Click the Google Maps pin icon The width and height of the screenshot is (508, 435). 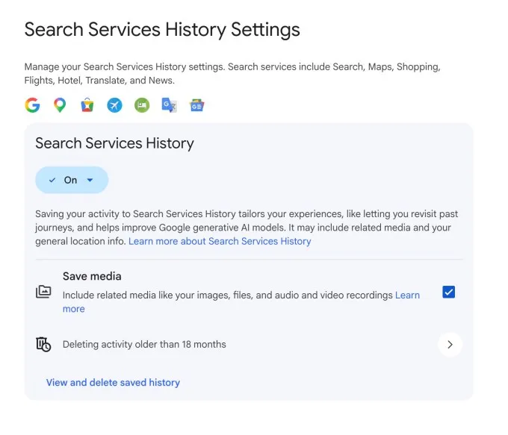(x=60, y=105)
